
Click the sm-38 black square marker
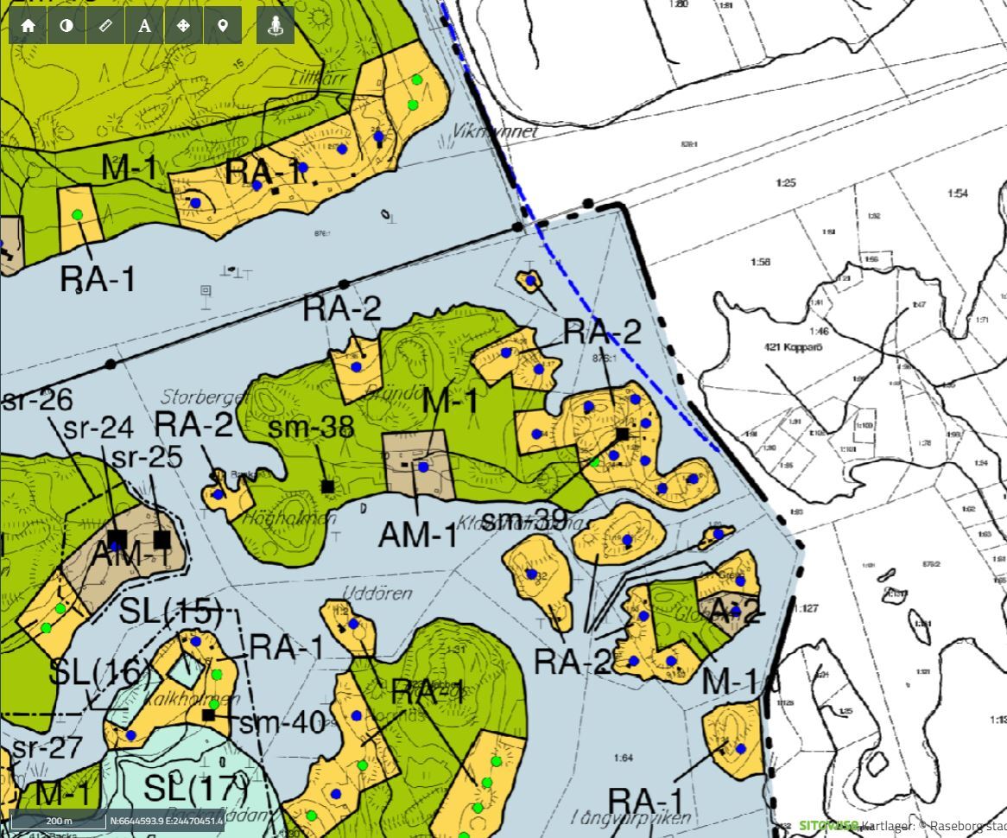pyautogui.click(x=327, y=486)
